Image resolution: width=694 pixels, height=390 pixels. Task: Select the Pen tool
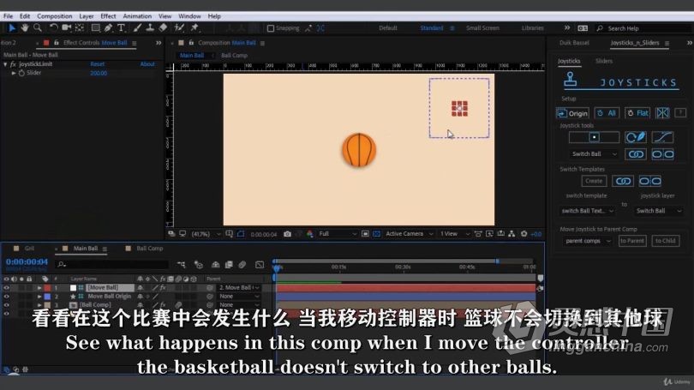tap(108, 28)
